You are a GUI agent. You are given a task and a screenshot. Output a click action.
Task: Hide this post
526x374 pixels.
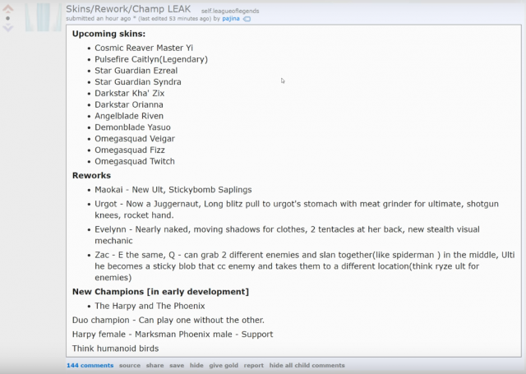click(x=196, y=365)
